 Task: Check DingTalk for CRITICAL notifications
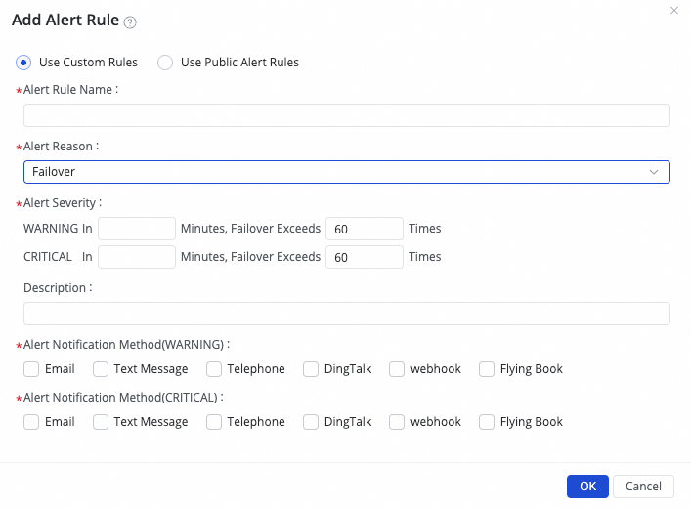tap(311, 422)
